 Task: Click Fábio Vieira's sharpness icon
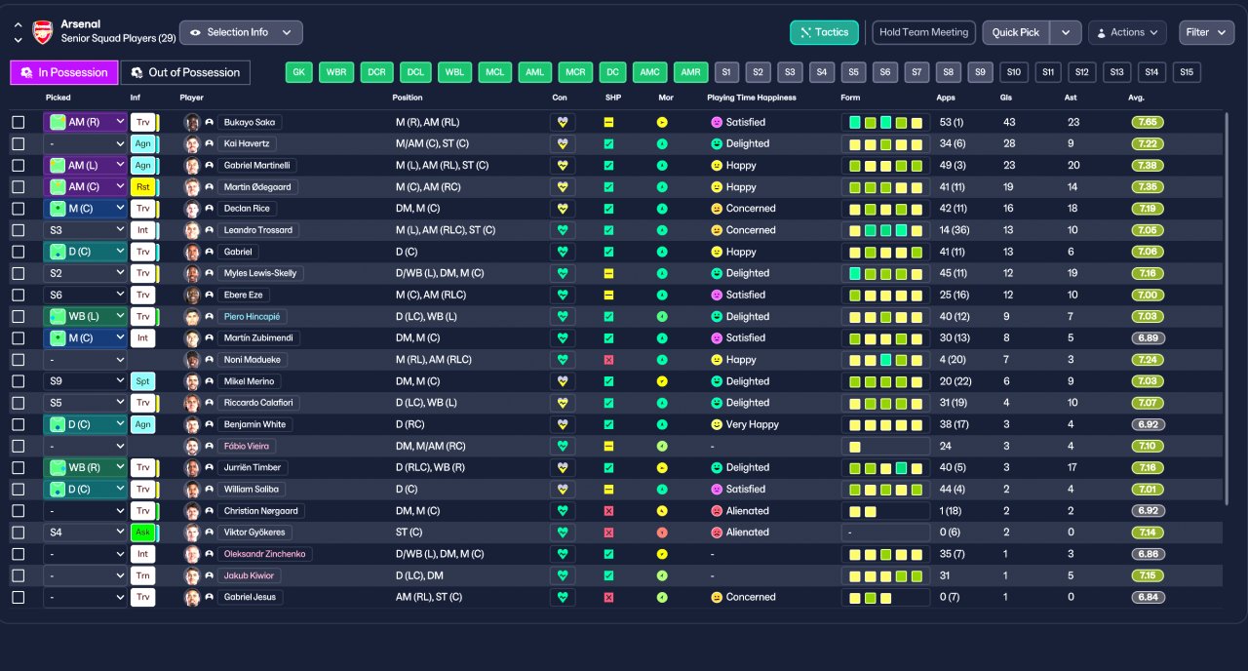point(608,446)
